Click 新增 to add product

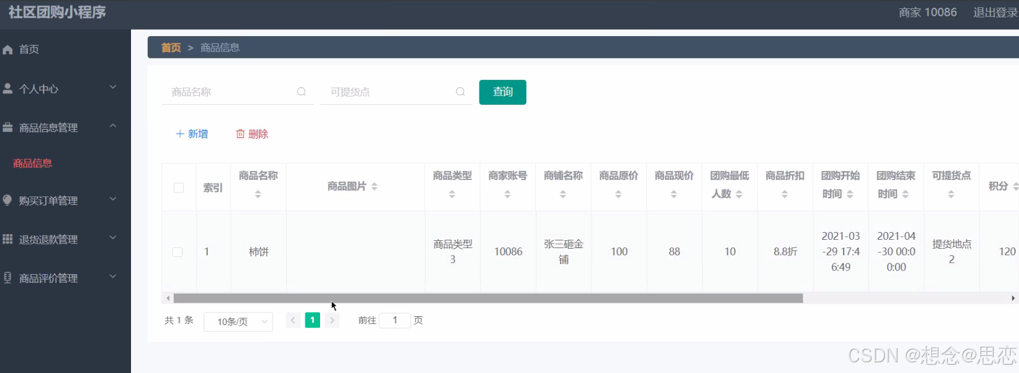coord(192,134)
